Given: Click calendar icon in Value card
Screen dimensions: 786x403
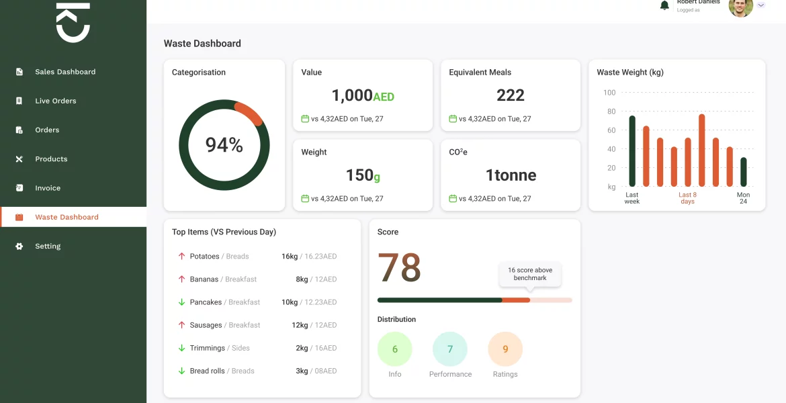Looking at the screenshot, I should point(305,119).
